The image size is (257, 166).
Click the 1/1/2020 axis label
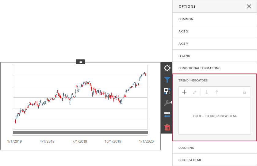[x=146, y=141]
